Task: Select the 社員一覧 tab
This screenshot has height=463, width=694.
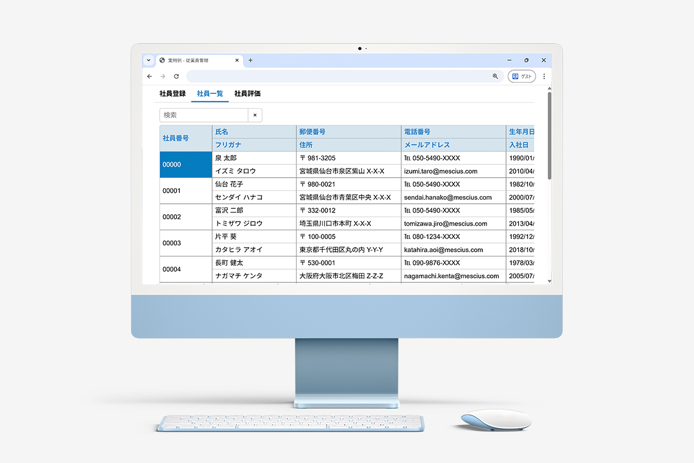Action: 210,94
